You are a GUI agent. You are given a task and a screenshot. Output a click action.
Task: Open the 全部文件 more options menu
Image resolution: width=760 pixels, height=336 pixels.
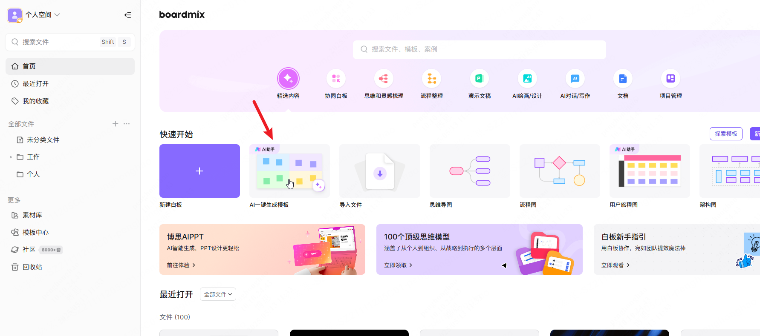(127, 124)
